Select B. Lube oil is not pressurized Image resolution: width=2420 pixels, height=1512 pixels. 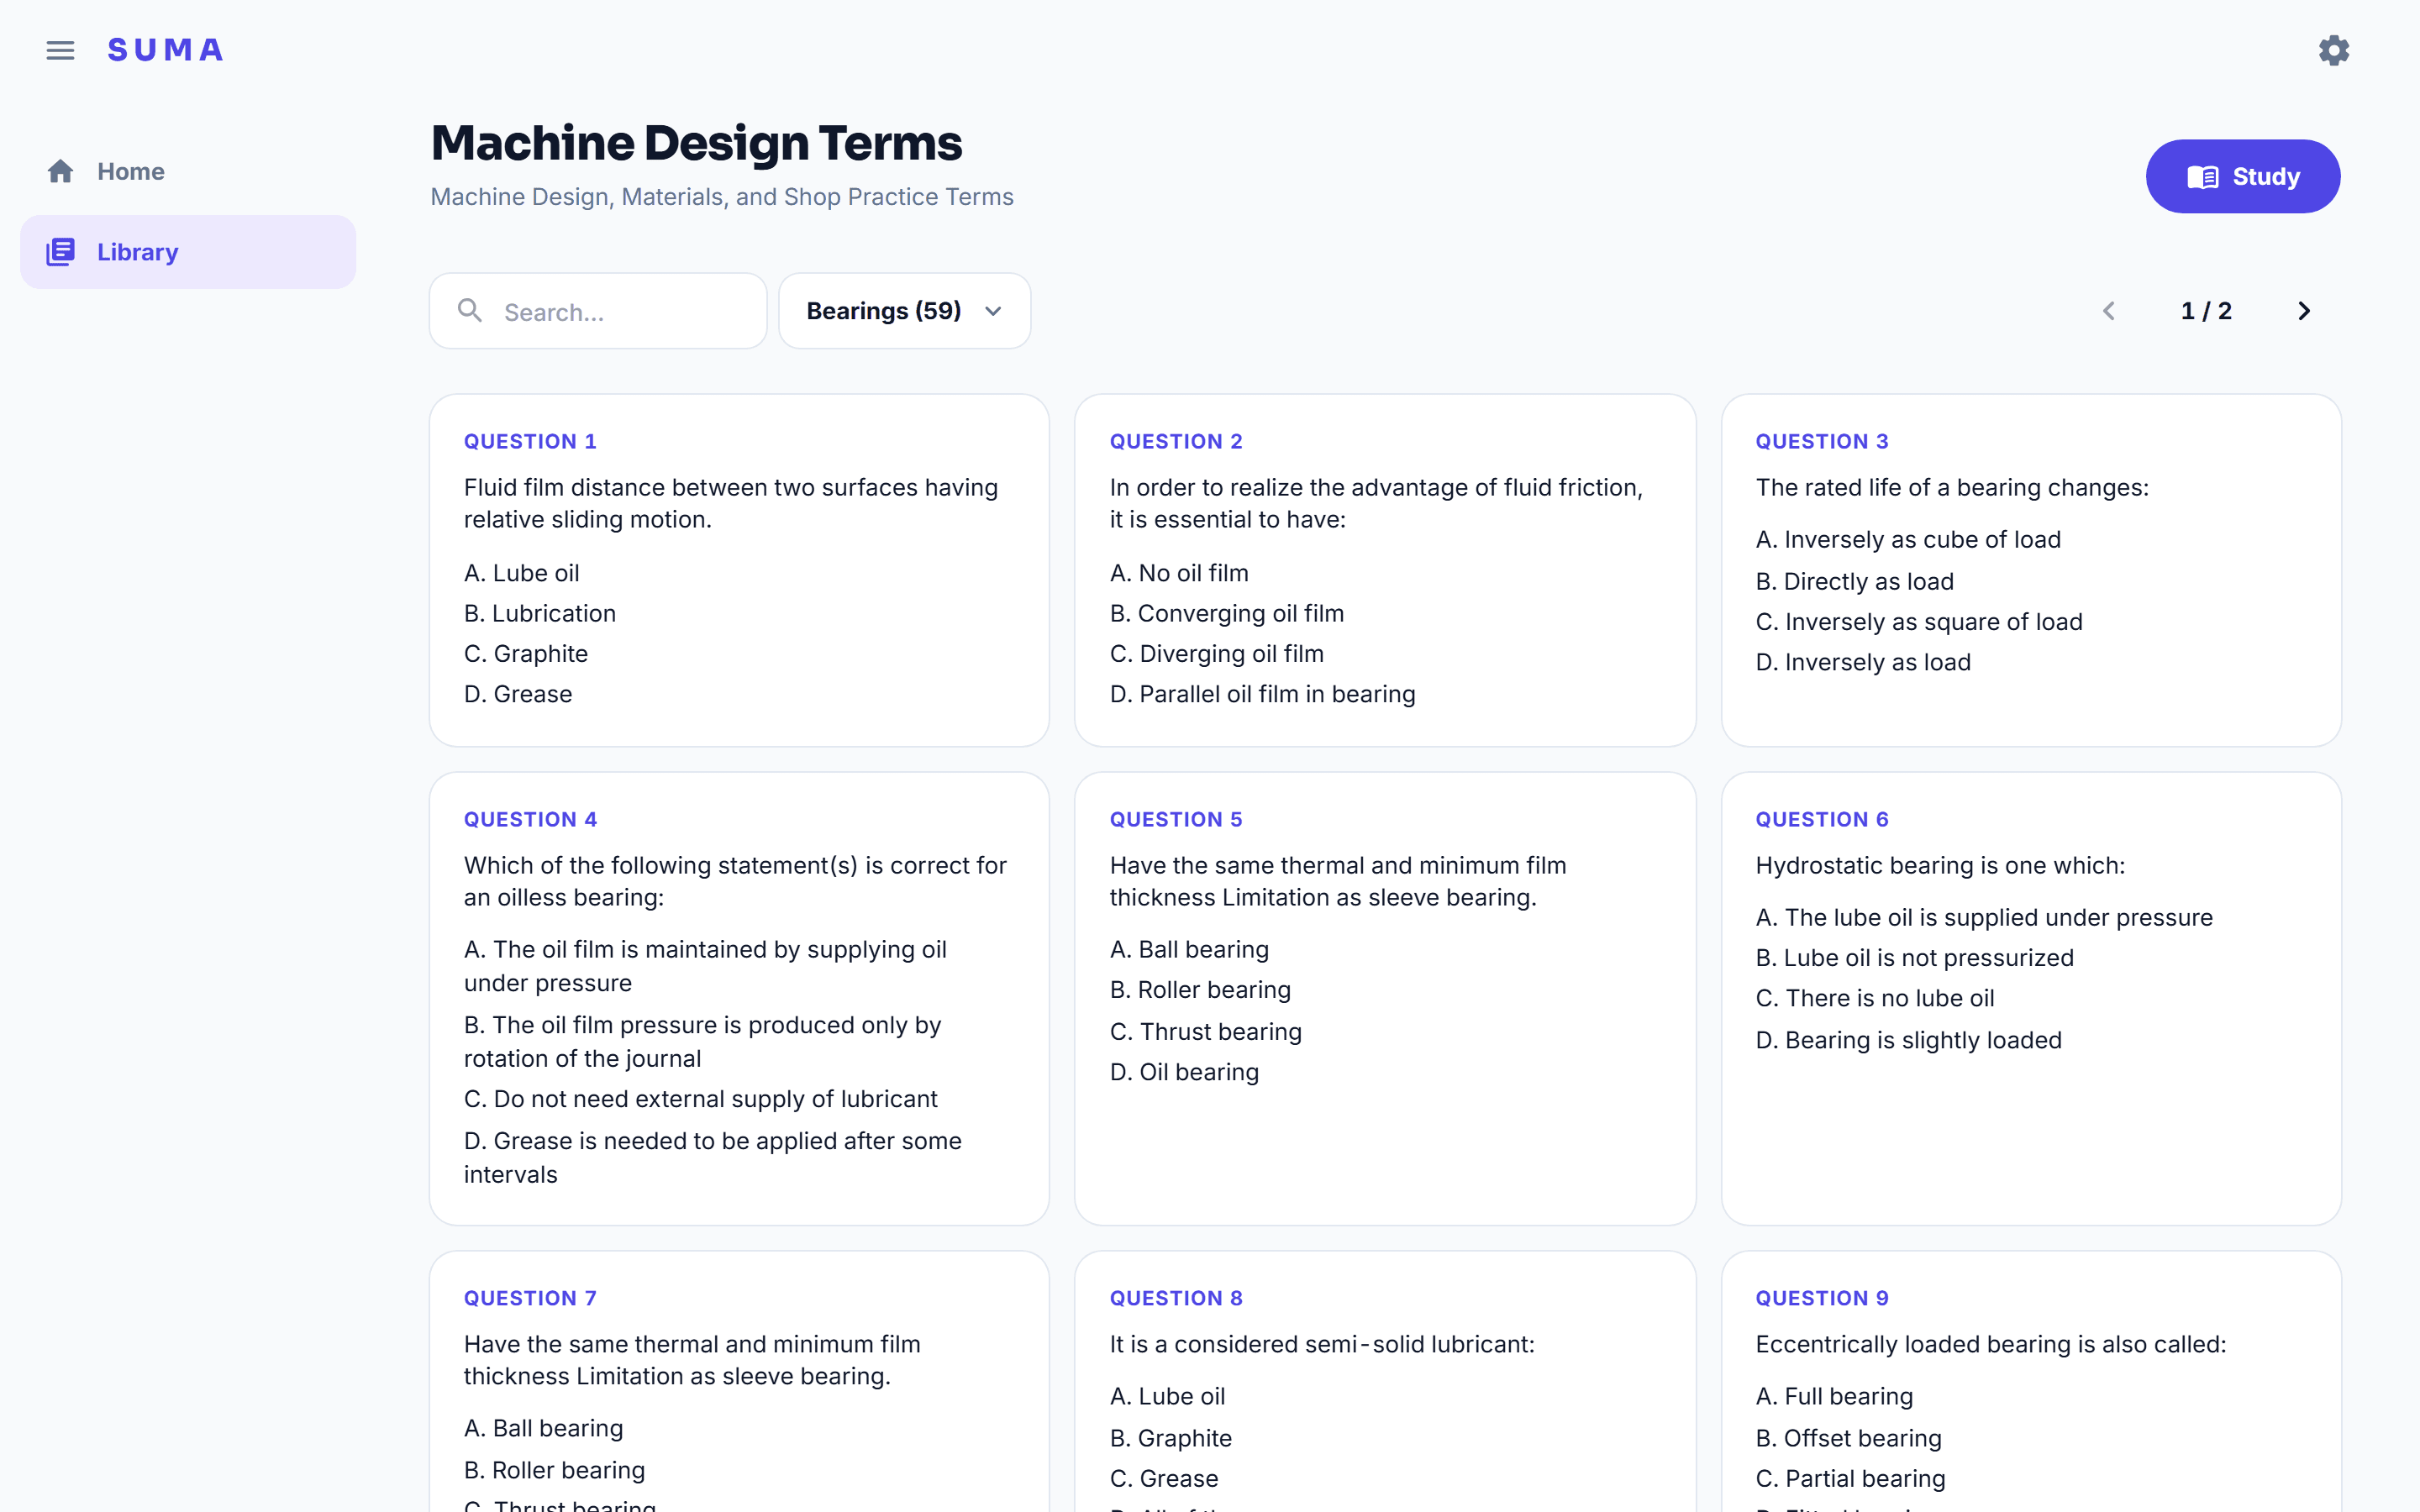(1915, 958)
